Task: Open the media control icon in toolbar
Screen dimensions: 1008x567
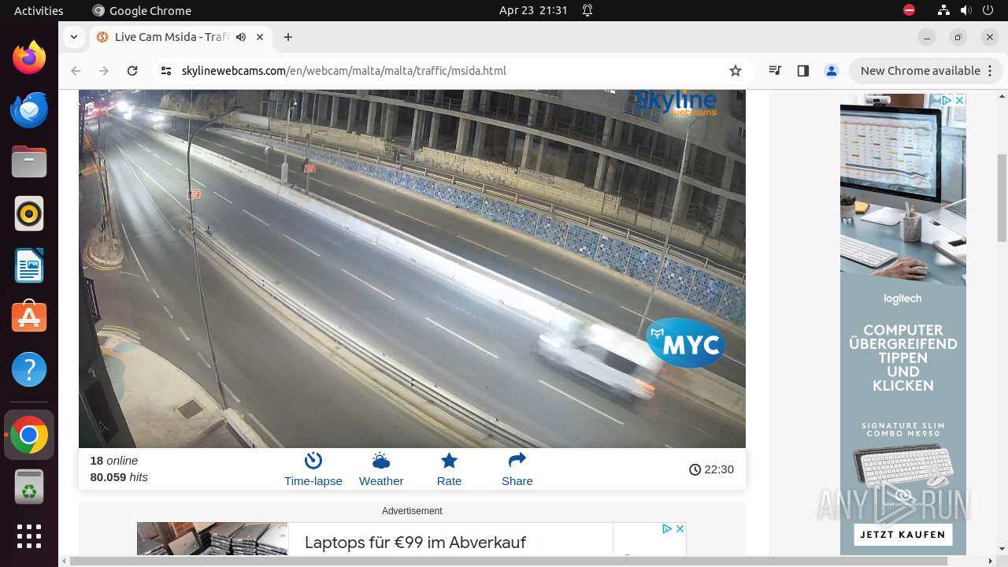Action: [x=776, y=71]
